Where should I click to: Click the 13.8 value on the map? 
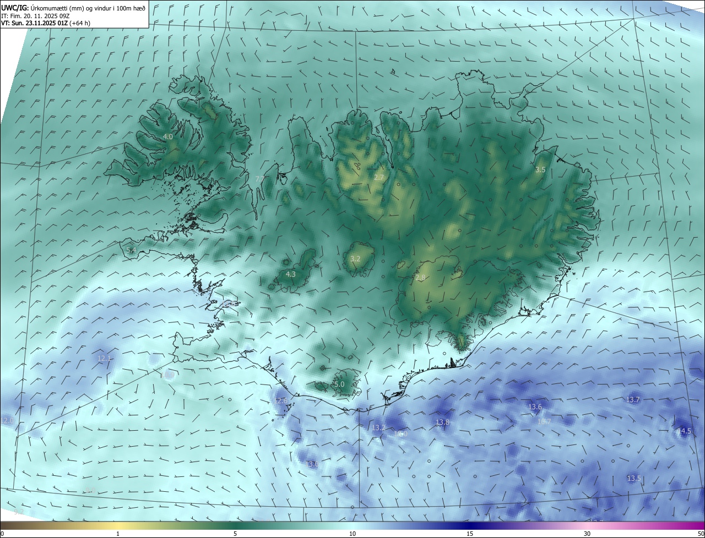coord(442,422)
